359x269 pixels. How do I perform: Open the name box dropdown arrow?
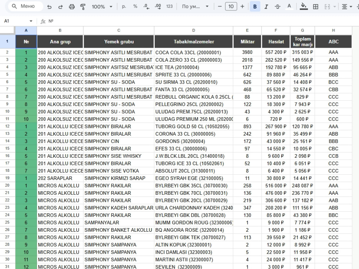click(31, 21)
